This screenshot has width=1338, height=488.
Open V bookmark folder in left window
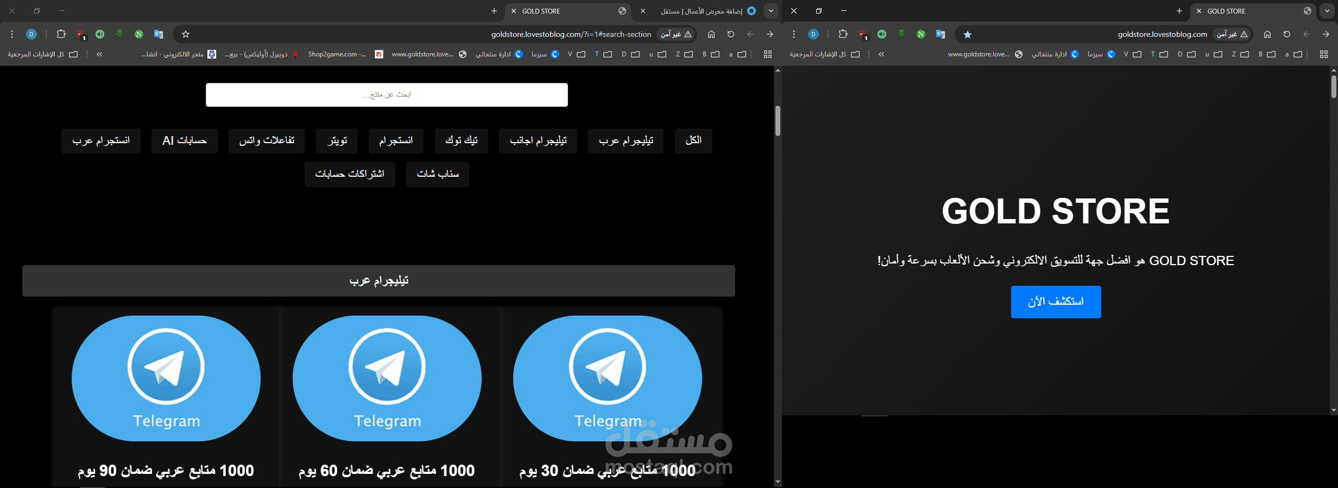point(576,54)
